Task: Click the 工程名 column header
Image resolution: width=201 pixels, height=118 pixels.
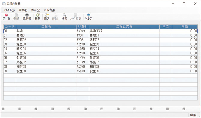Action: tap(46, 26)
